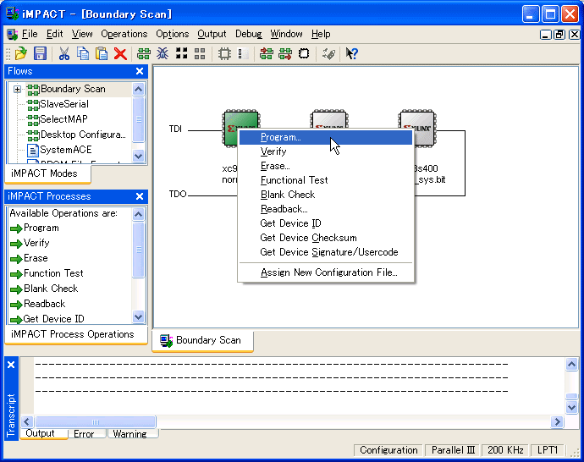This screenshot has width=584, height=462.
Task: Switch to the Error transcript tab
Action: point(84,434)
